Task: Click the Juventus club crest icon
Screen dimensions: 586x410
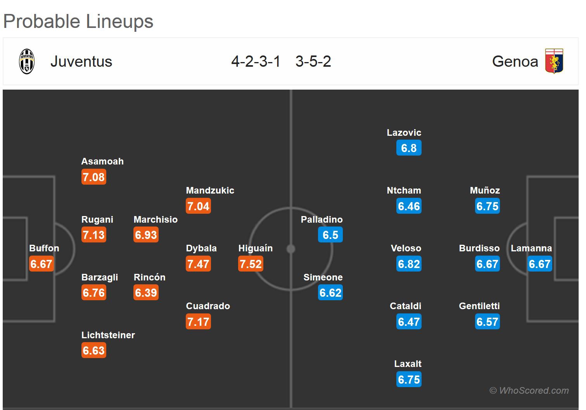Action: [x=27, y=61]
